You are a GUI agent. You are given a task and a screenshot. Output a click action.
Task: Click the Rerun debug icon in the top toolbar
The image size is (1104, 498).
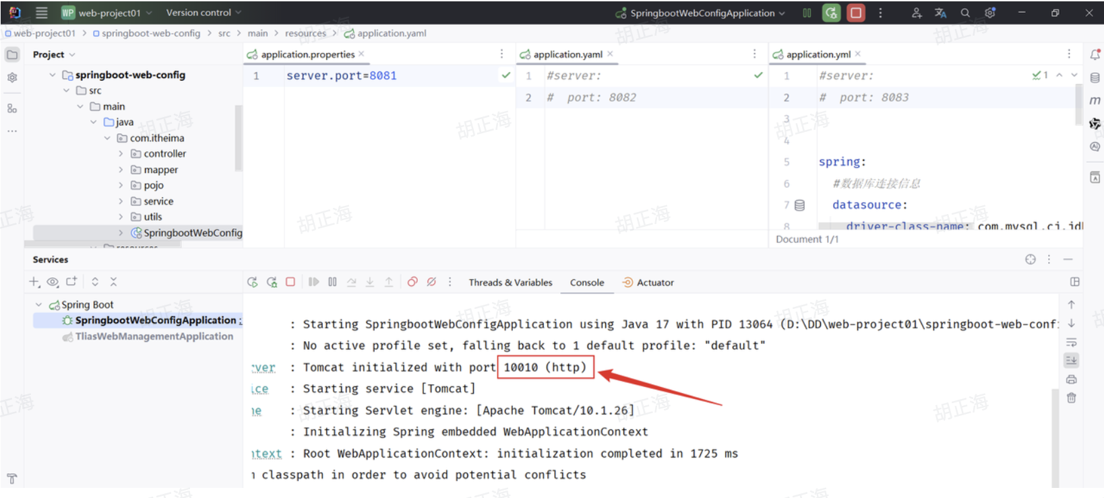pyautogui.click(x=832, y=13)
